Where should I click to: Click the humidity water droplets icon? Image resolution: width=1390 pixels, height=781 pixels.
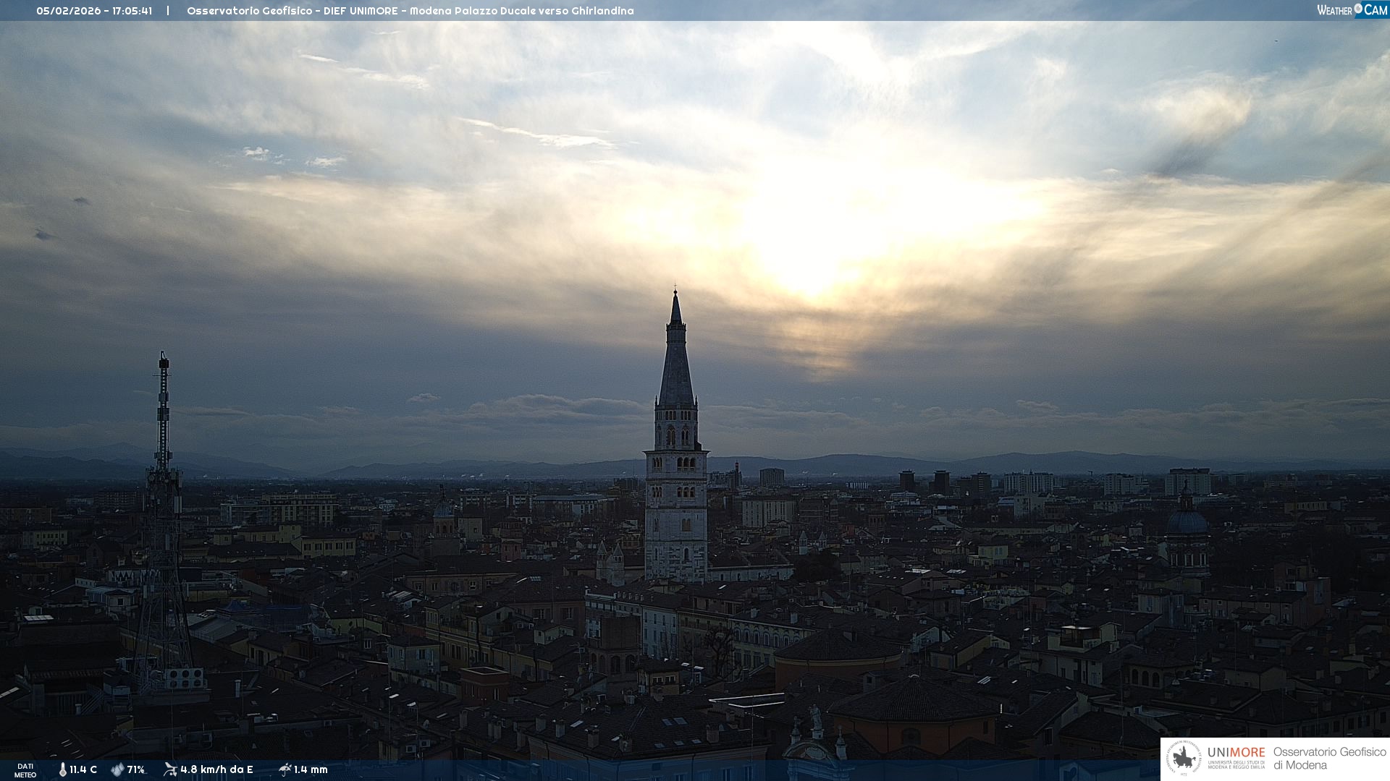point(117,769)
